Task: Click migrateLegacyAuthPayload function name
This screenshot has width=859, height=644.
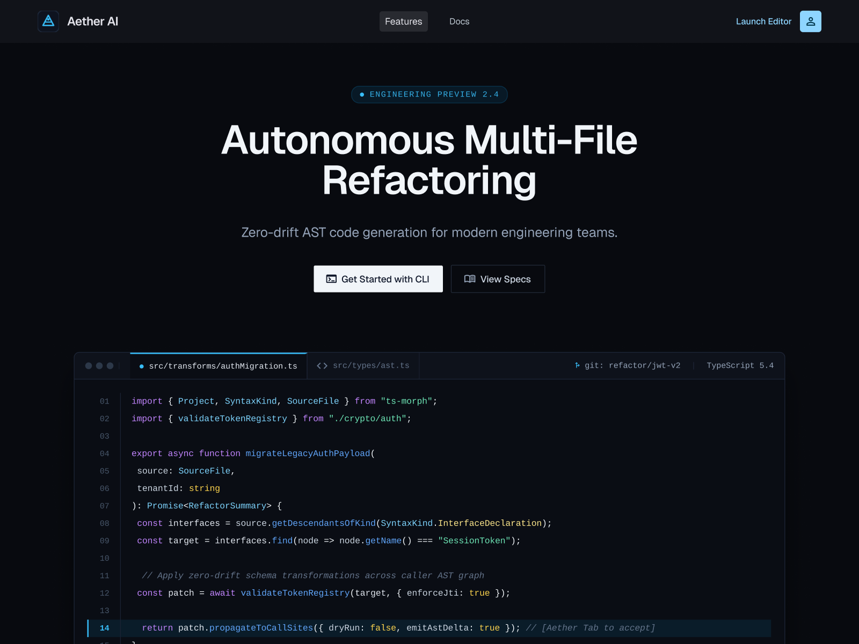Action: coord(308,453)
